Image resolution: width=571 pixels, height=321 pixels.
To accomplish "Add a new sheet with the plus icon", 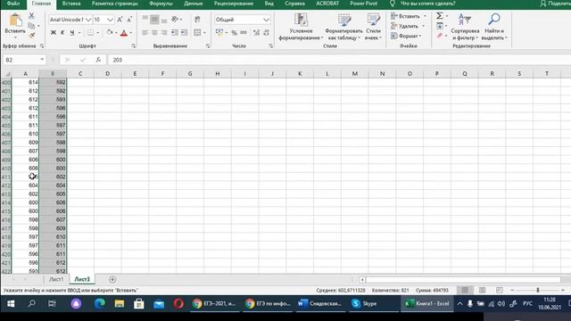I will [112, 279].
